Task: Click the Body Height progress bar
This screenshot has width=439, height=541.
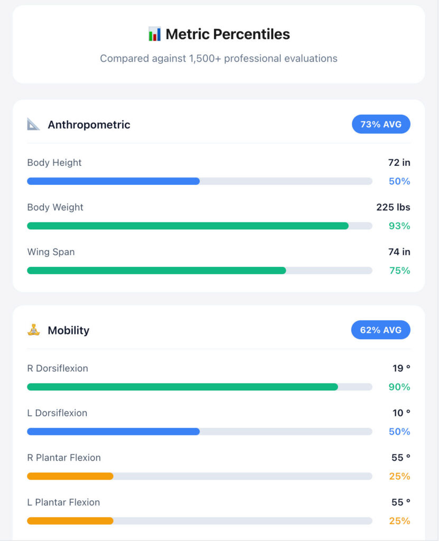Action: point(200,181)
